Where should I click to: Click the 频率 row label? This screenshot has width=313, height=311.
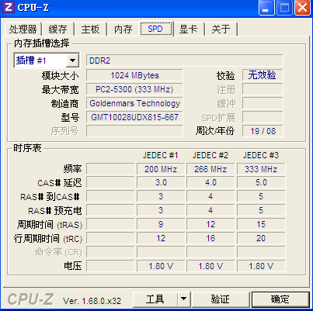tap(72, 169)
